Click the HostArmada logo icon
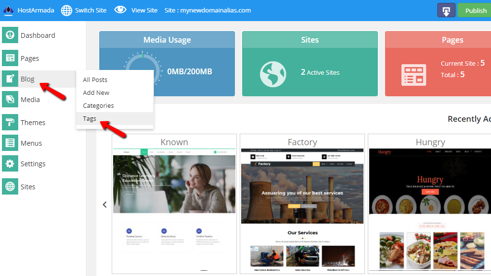 [8, 10]
